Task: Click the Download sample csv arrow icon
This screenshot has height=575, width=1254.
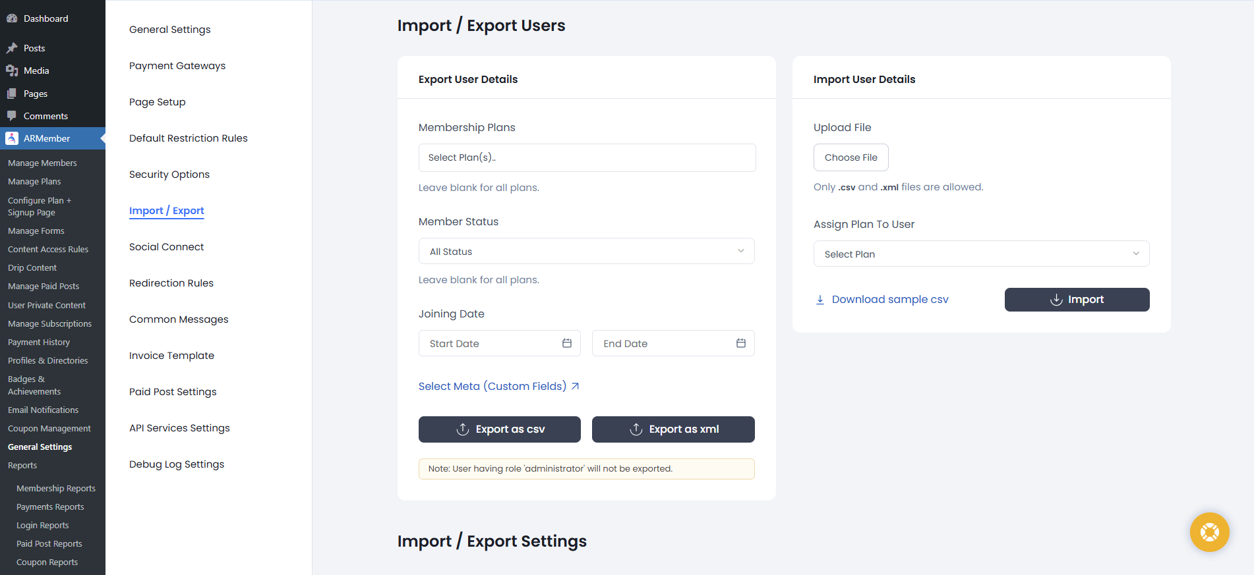Action: pos(820,300)
